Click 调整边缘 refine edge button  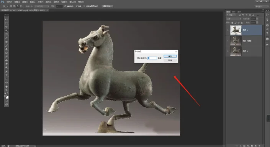tap(107, 6)
